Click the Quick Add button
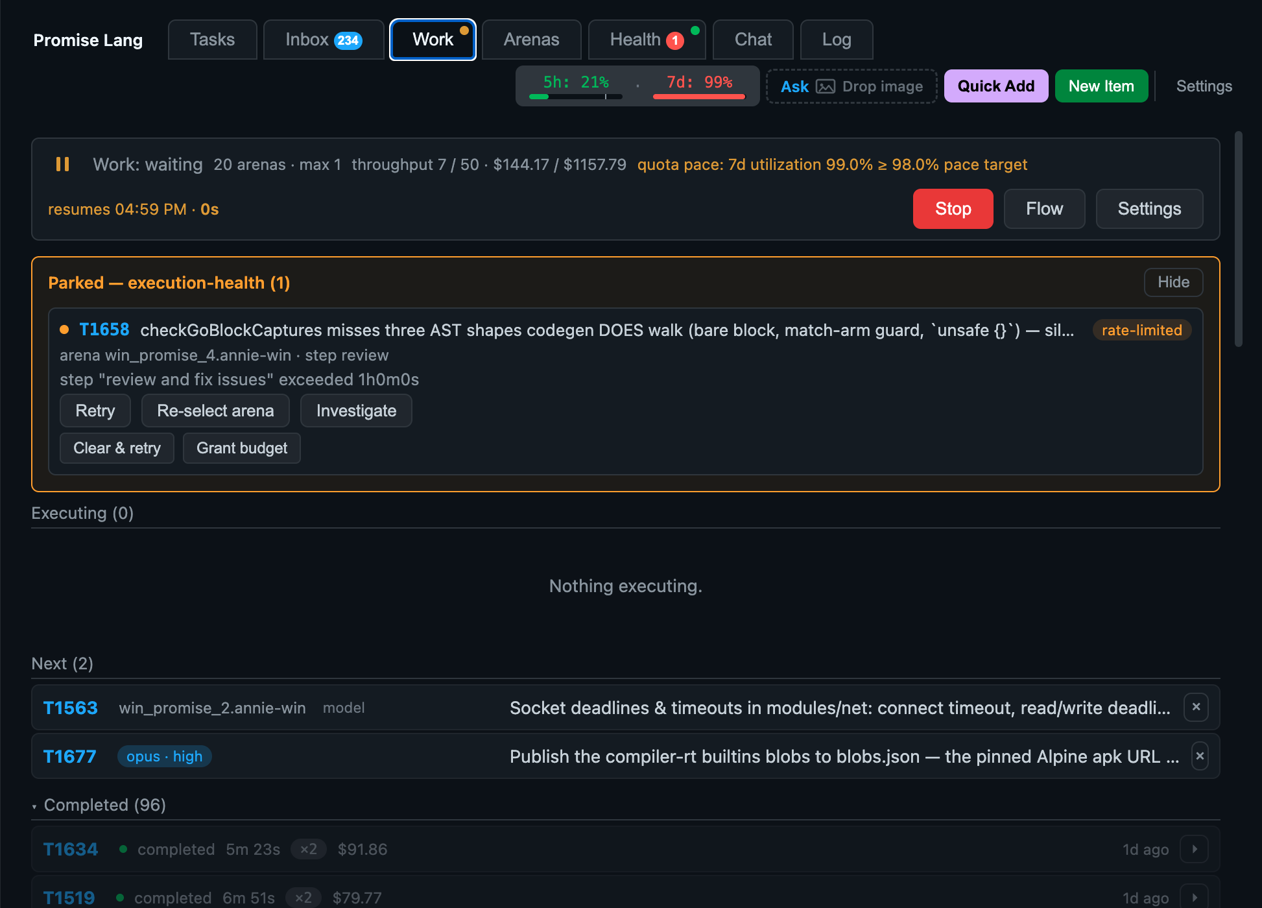This screenshot has height=908, width=1262. coord(995,86)
